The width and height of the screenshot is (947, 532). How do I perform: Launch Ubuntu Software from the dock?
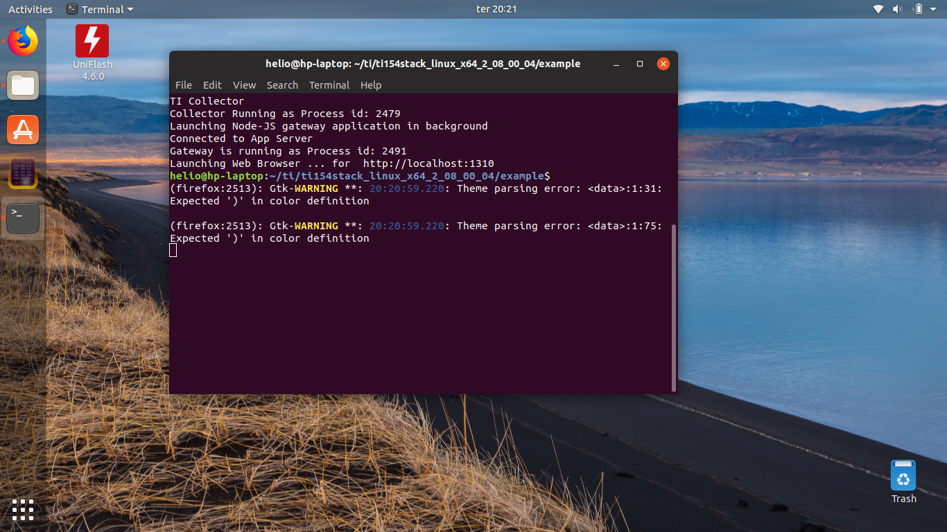[23, 130]
